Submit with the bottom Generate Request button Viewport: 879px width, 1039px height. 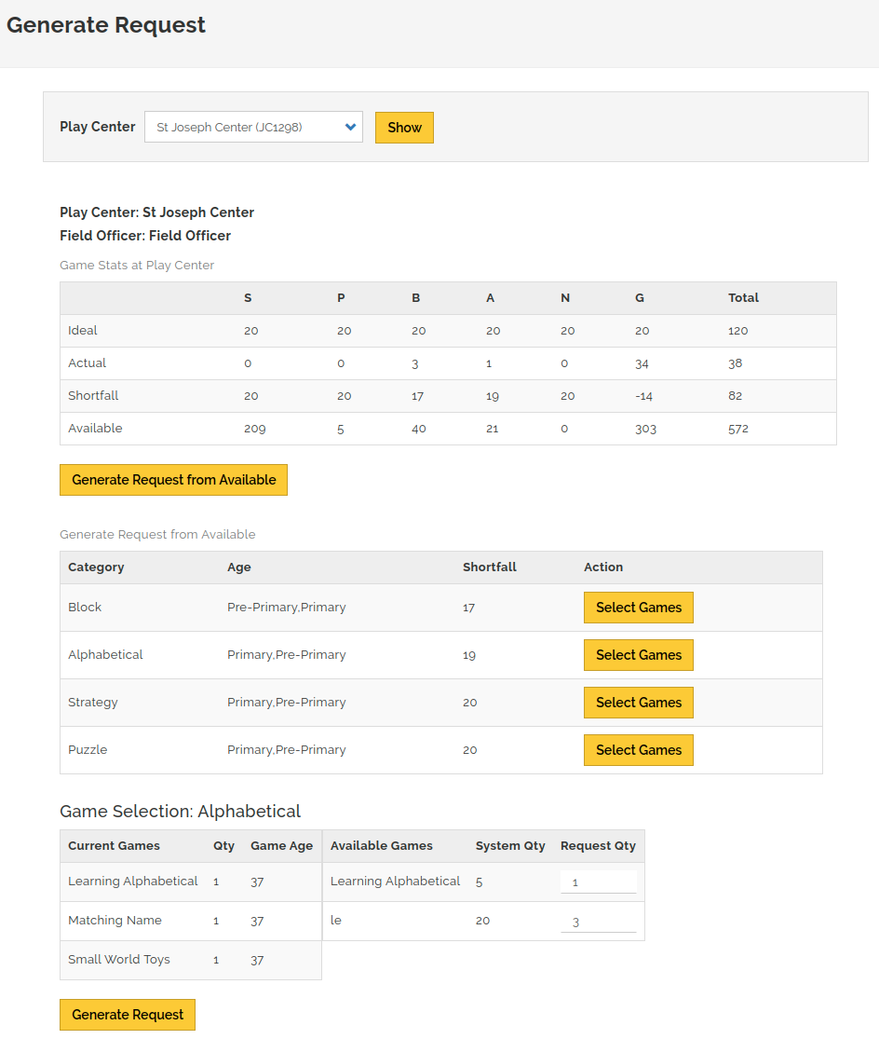tap(128, 1015)
